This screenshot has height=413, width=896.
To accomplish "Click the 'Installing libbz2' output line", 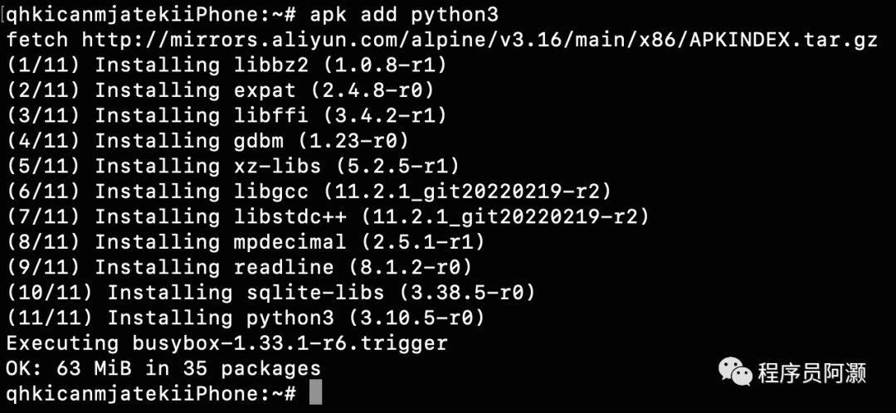I will tap(226, 66).
